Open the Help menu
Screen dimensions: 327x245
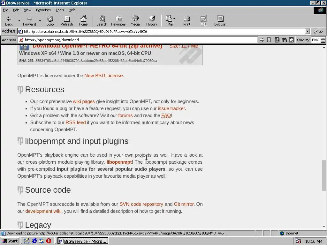coord(72,10)
